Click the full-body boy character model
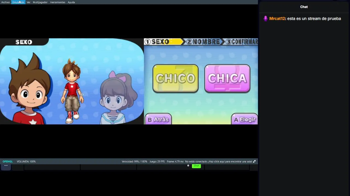The width and height of the screenshot is (350, 196). pyautogui.click(x=72, y=91)
